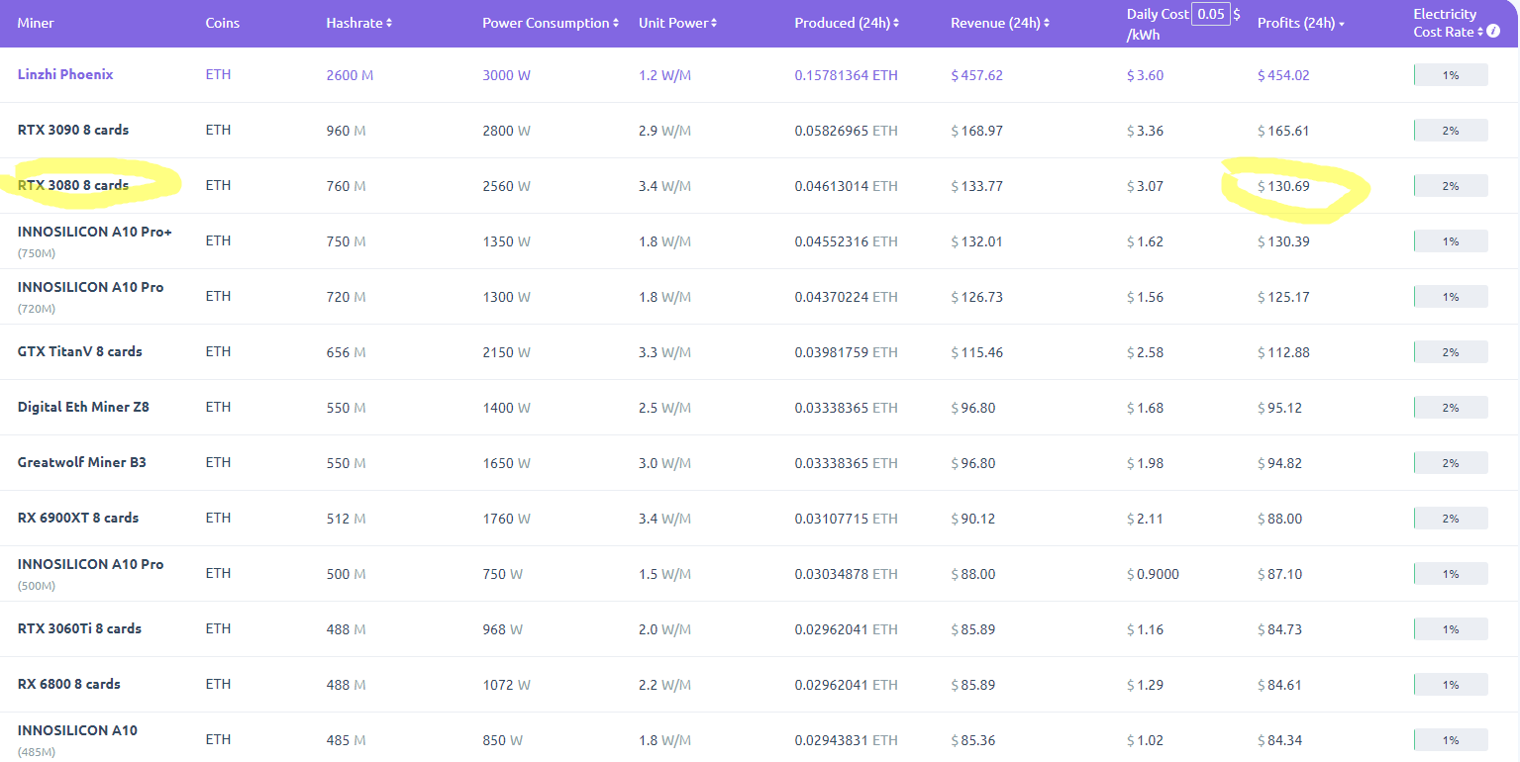1520x762 pixels.
Task: Click the Revenue (24h) sort arrows
Action: coord(1047,23)
